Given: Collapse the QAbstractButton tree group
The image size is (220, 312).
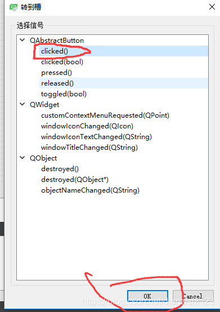Looking at the screenshot, I should coord(23,40).
